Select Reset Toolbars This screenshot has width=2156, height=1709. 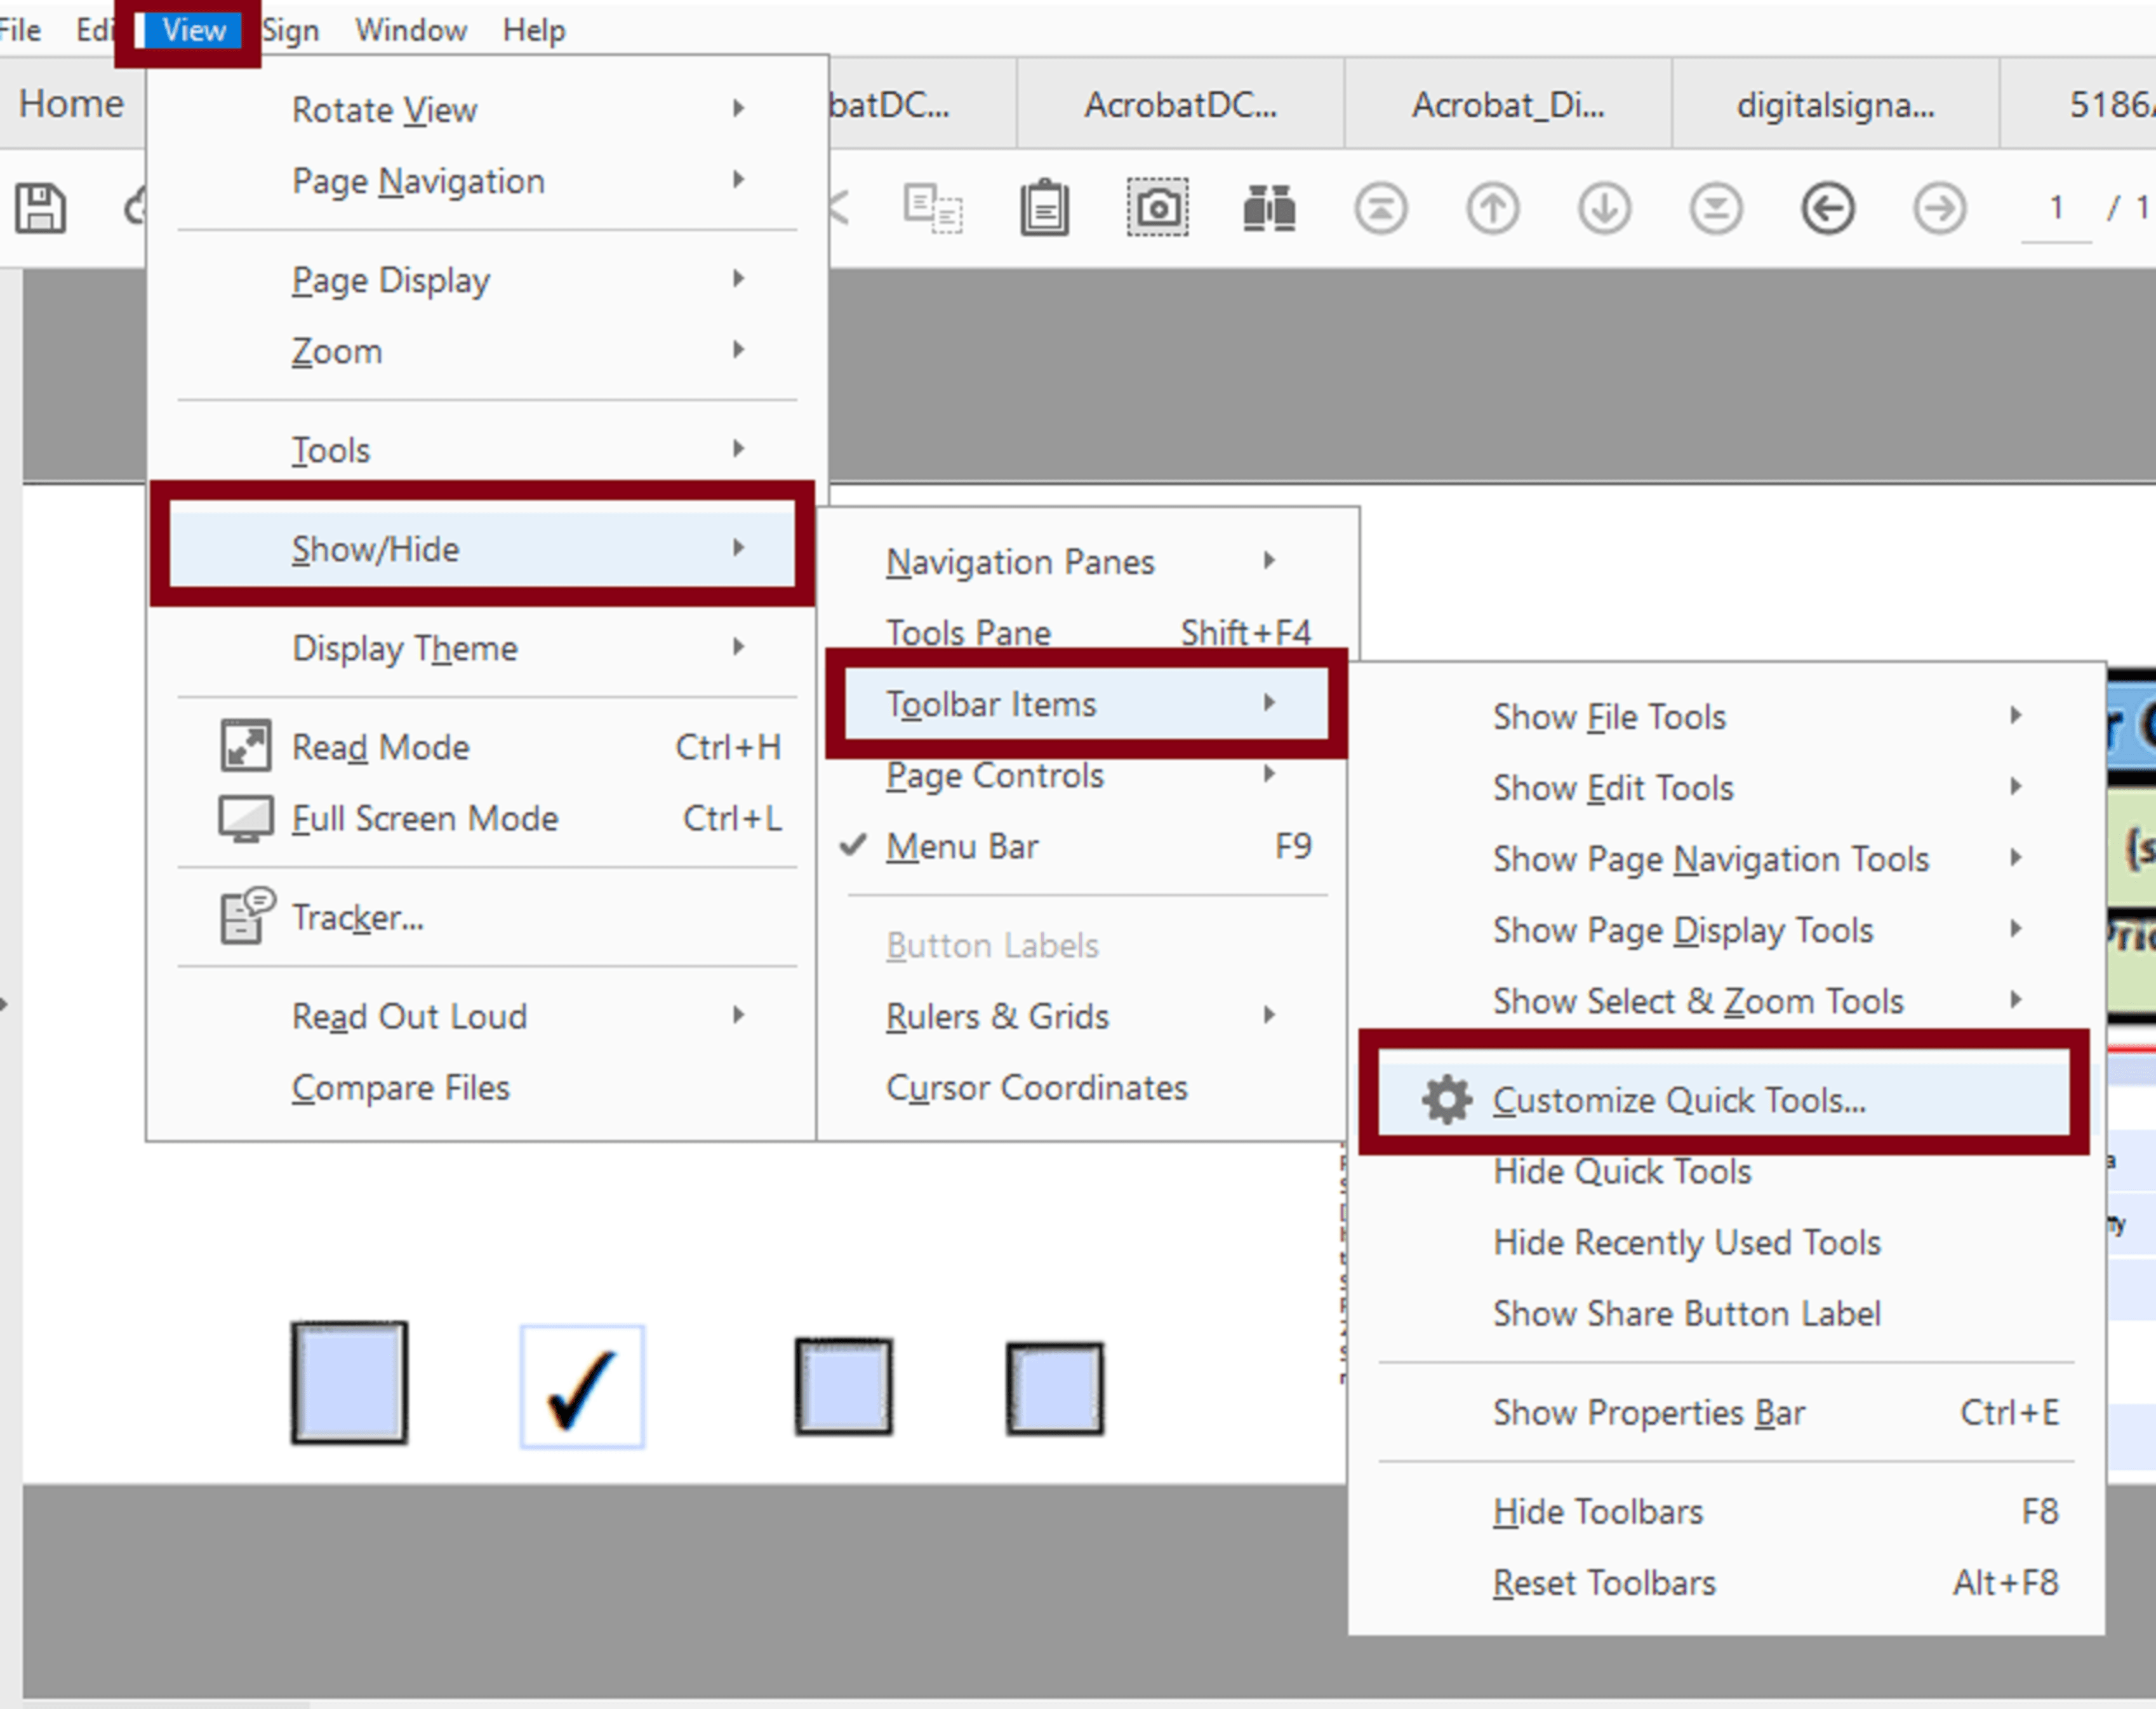pyautogui.click(x=1604, y=1582)
